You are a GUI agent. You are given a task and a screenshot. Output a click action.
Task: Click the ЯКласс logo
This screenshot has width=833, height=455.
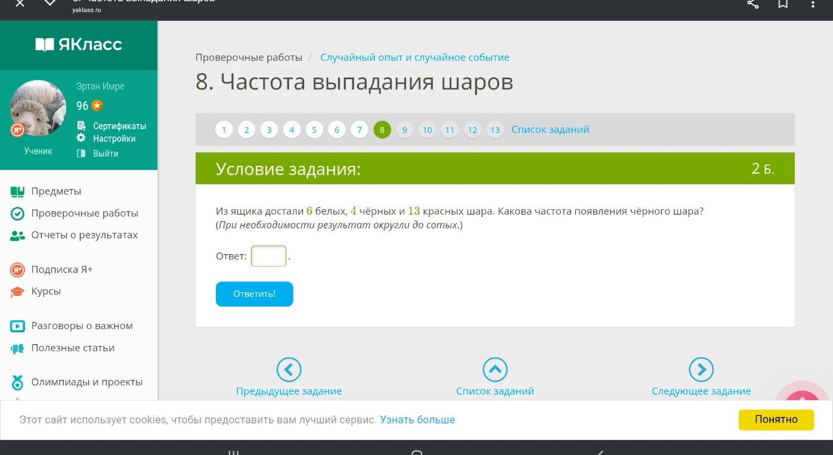[79, 44]
